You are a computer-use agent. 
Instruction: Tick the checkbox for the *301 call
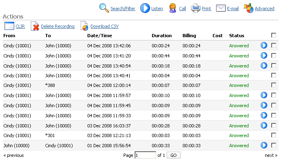274,135
